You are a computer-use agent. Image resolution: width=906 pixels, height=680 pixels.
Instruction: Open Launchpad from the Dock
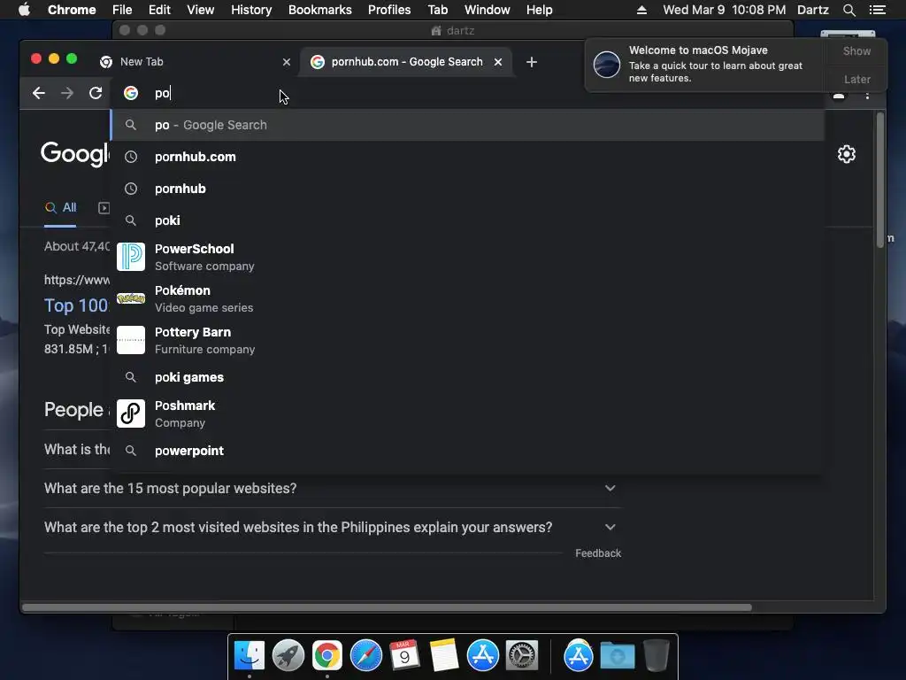pyautogui.click(x=288, y=656)
